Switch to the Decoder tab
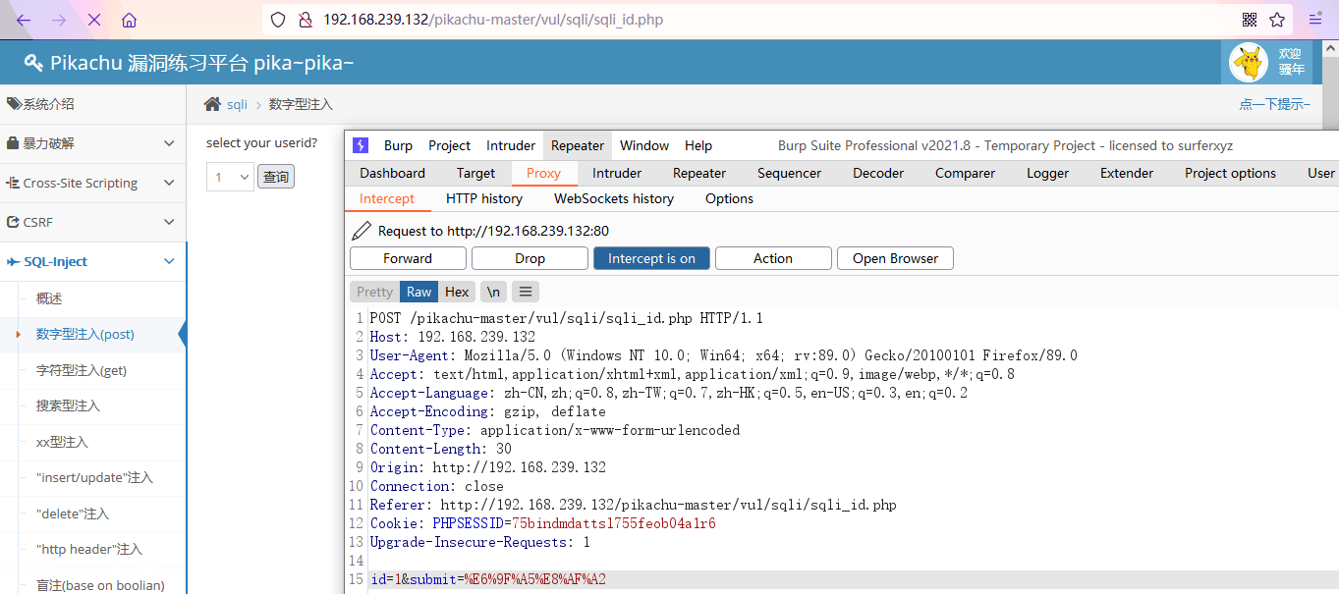This screenshot has height=594, width=1339. coord(878,173)
